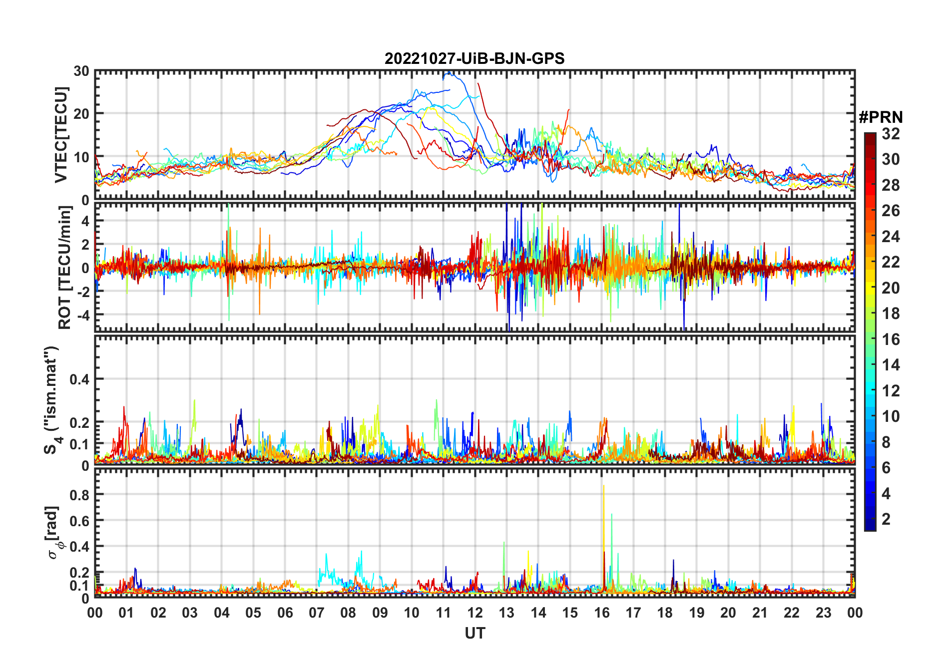Select UT axis hour label 09
950x664 pixels.
pyautogui.click(x=380, y=613)
